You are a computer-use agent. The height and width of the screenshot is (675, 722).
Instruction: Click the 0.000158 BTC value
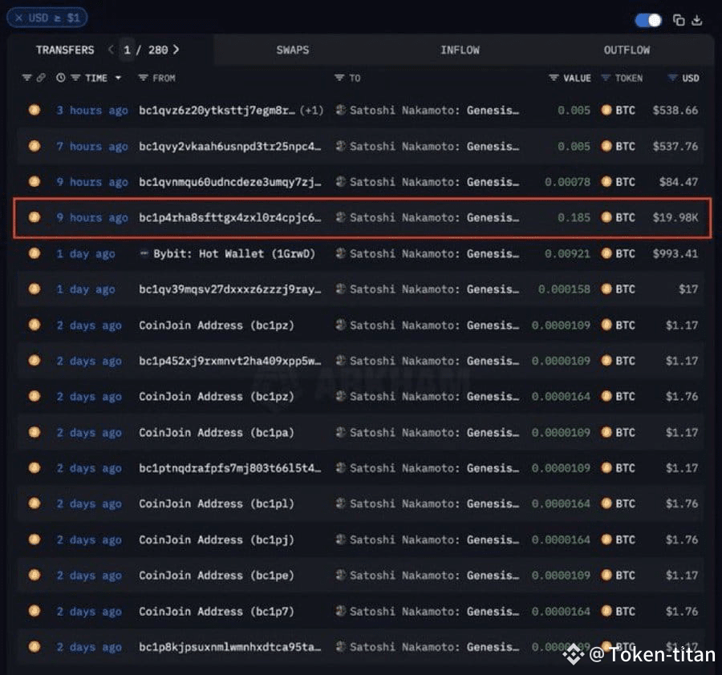pos(564,289)
